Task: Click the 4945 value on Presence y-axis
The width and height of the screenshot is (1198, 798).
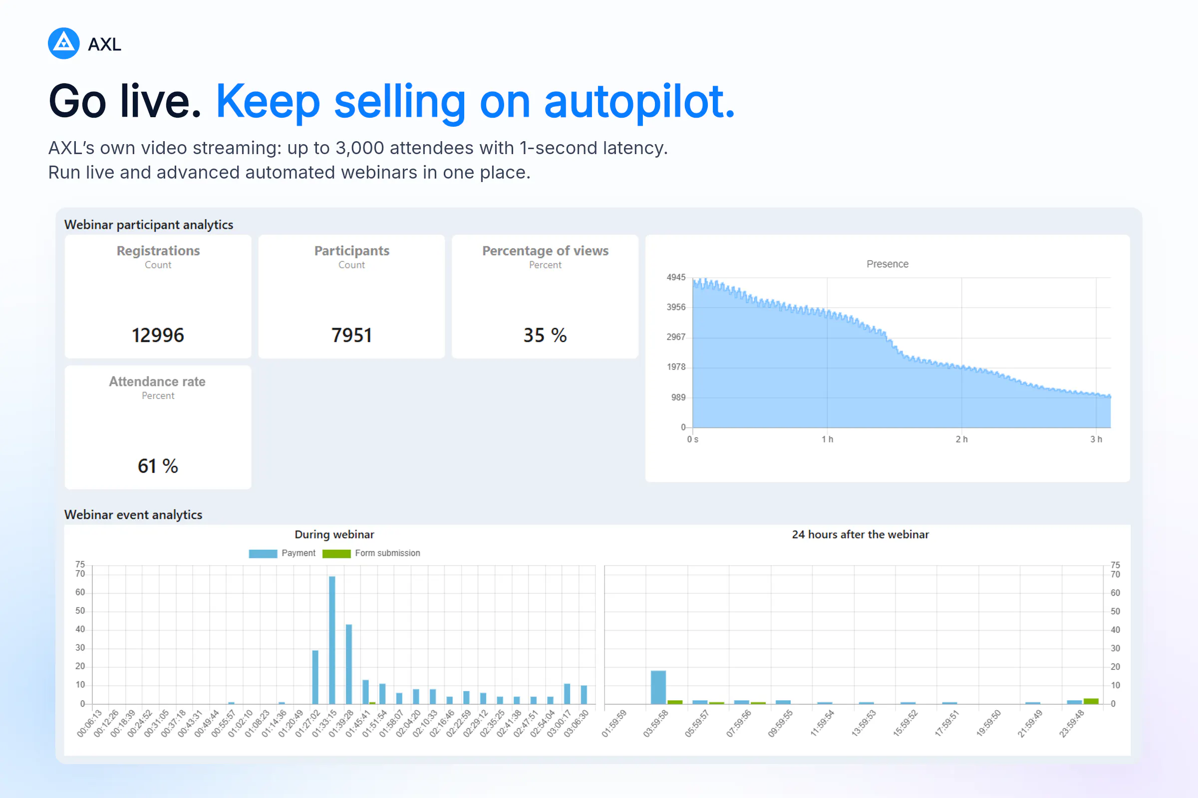Action: pyautogui.click(x=676, y=277)
